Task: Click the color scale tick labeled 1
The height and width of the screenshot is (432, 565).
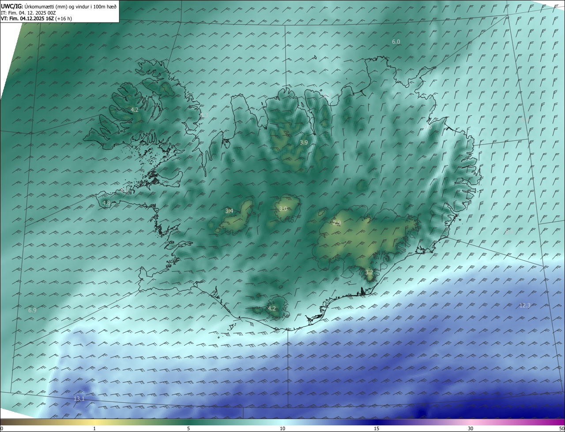Action: coord(94,428)
